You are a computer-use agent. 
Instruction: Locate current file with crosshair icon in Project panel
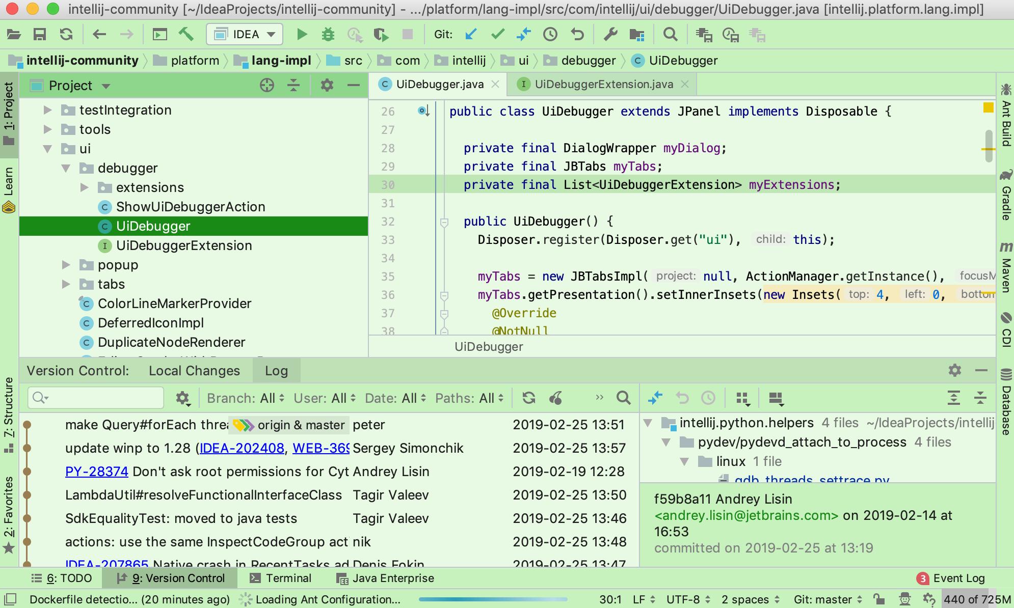267,86
